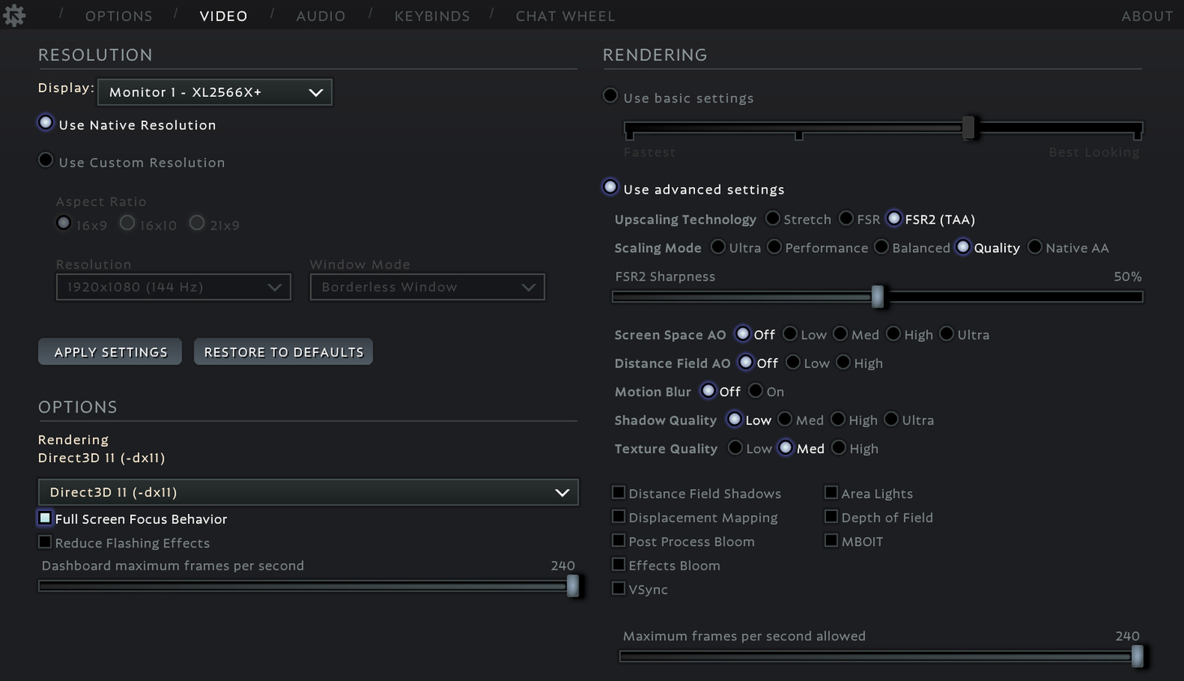Select the Stretch upscaling technology
The height and width of the screenshot is (681, 1184).
coord(771,218)
